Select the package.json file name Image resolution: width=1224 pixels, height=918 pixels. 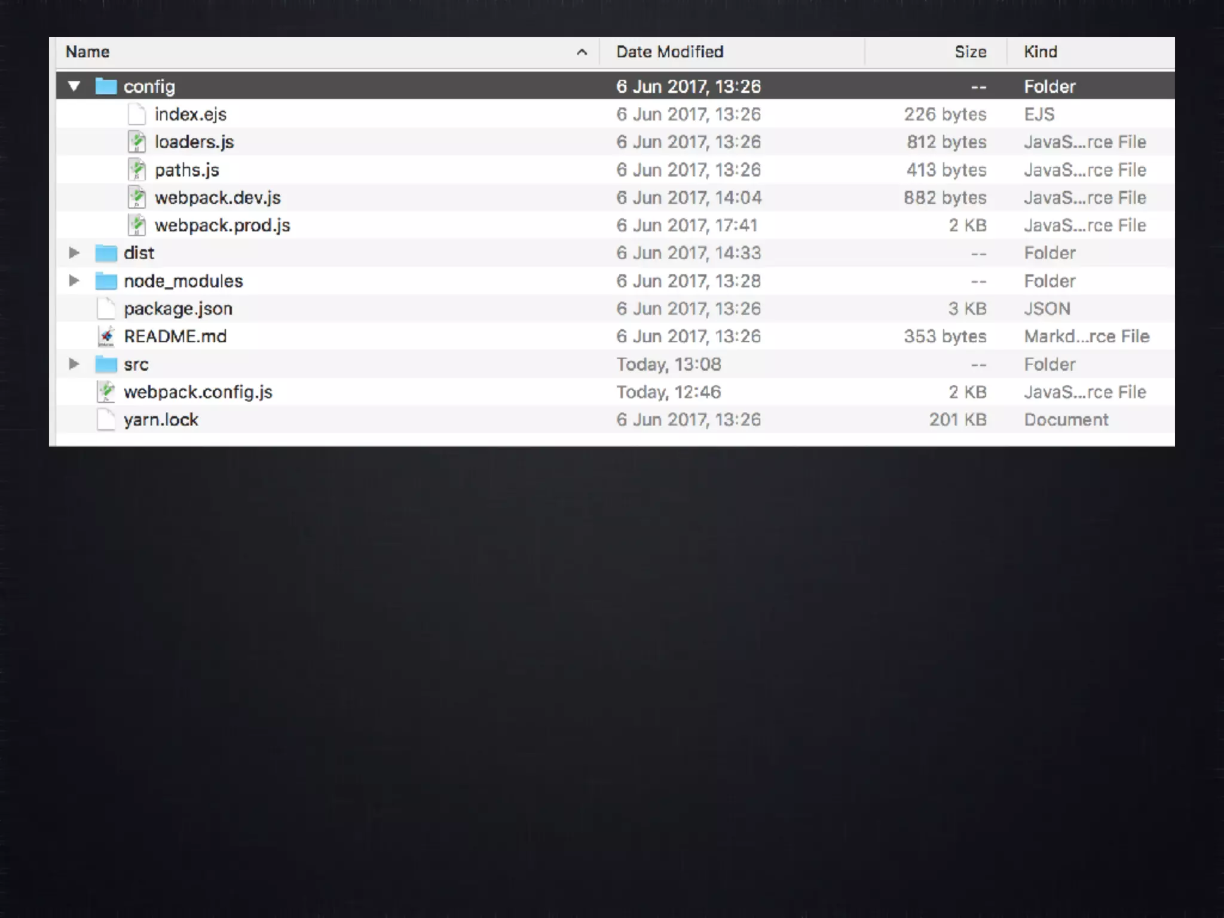coord(178,309)
